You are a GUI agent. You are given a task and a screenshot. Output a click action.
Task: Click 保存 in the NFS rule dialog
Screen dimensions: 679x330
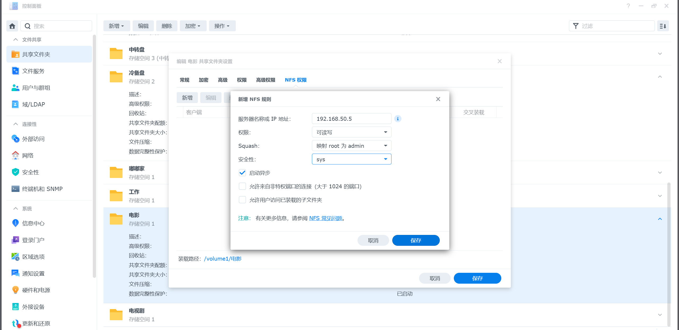416,240
